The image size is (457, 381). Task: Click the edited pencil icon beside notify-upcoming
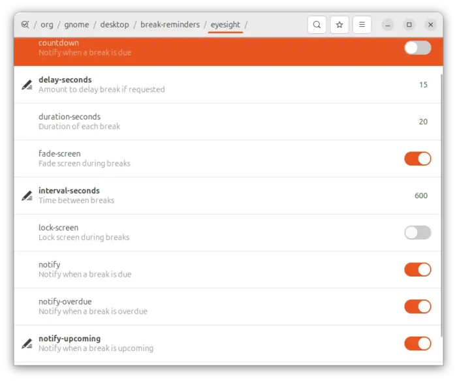point(27,344)
